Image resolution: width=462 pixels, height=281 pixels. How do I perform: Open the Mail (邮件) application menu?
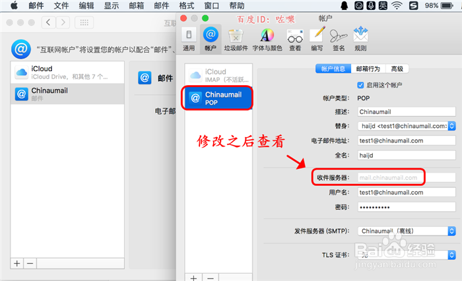point(36,5)
